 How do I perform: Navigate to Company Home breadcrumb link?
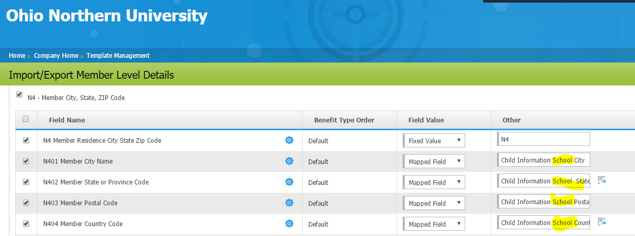[56, 56]
